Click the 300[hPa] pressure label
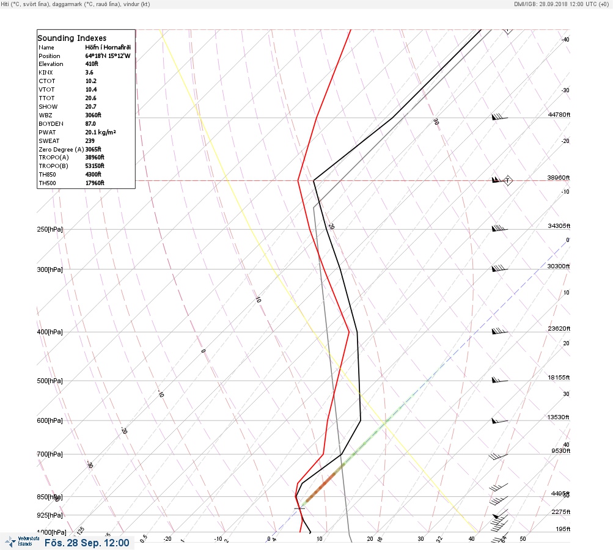613x550 pixels. coord(50,269)
